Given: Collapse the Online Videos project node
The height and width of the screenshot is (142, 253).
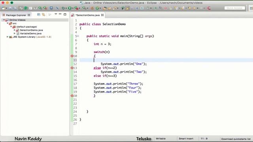Looking at the screenshot, I should (4, 20).
